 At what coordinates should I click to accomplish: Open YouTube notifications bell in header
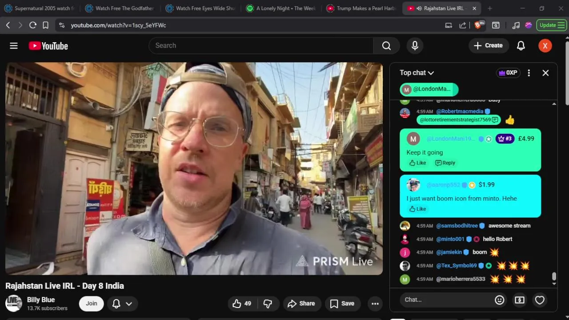(x=521, y=46)
